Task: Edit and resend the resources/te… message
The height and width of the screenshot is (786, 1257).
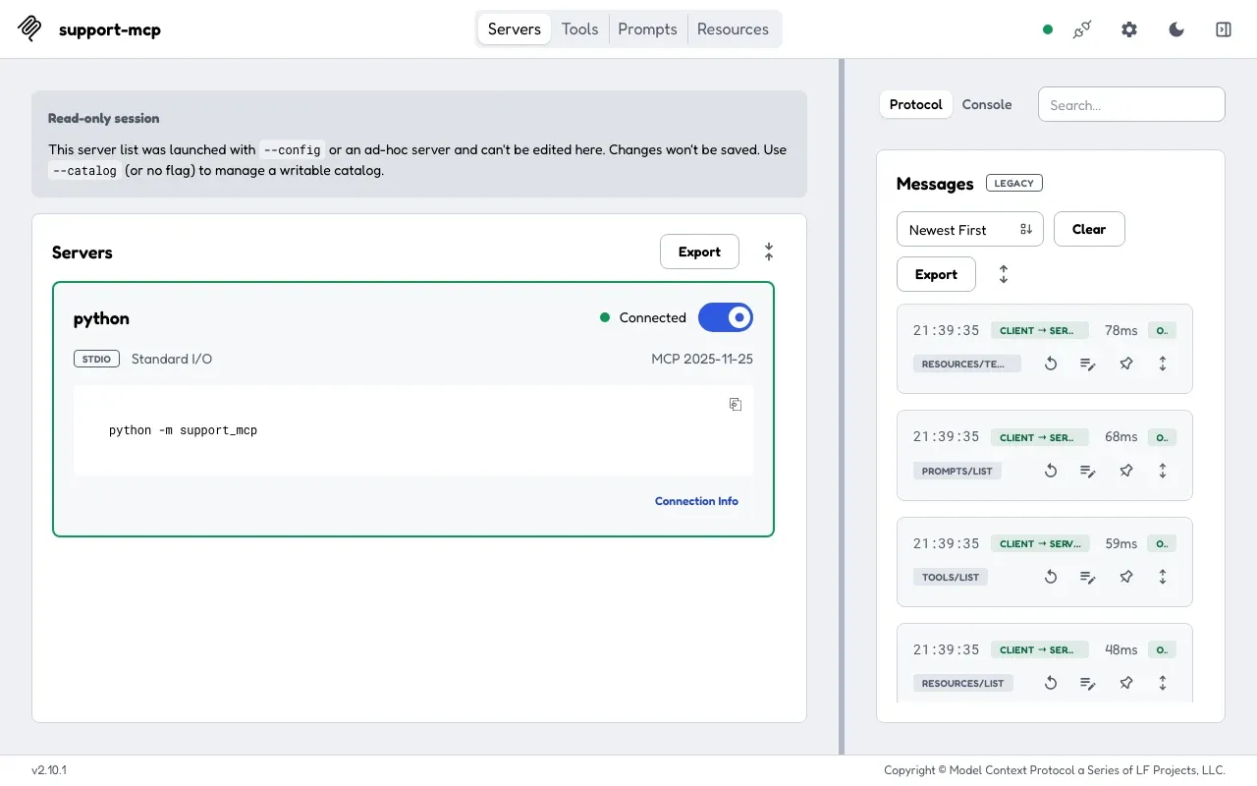Action: click(x=1088, y=364)
